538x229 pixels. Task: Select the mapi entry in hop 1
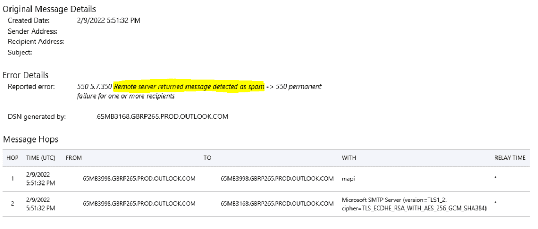348,179
